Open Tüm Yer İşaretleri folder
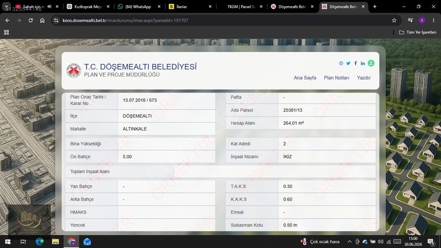Viewport: 441px width, 248px height. (x=418, y=33)
